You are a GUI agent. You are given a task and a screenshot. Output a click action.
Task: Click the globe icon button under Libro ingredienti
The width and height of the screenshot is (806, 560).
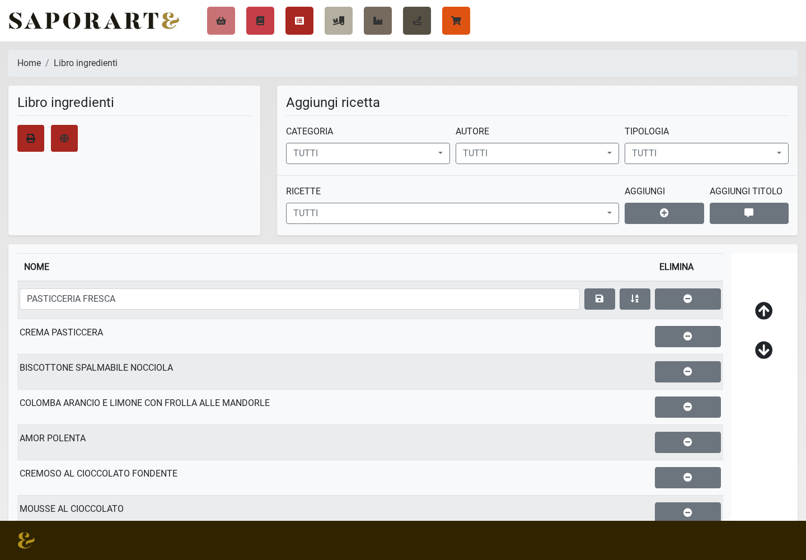tap(64, 138)
